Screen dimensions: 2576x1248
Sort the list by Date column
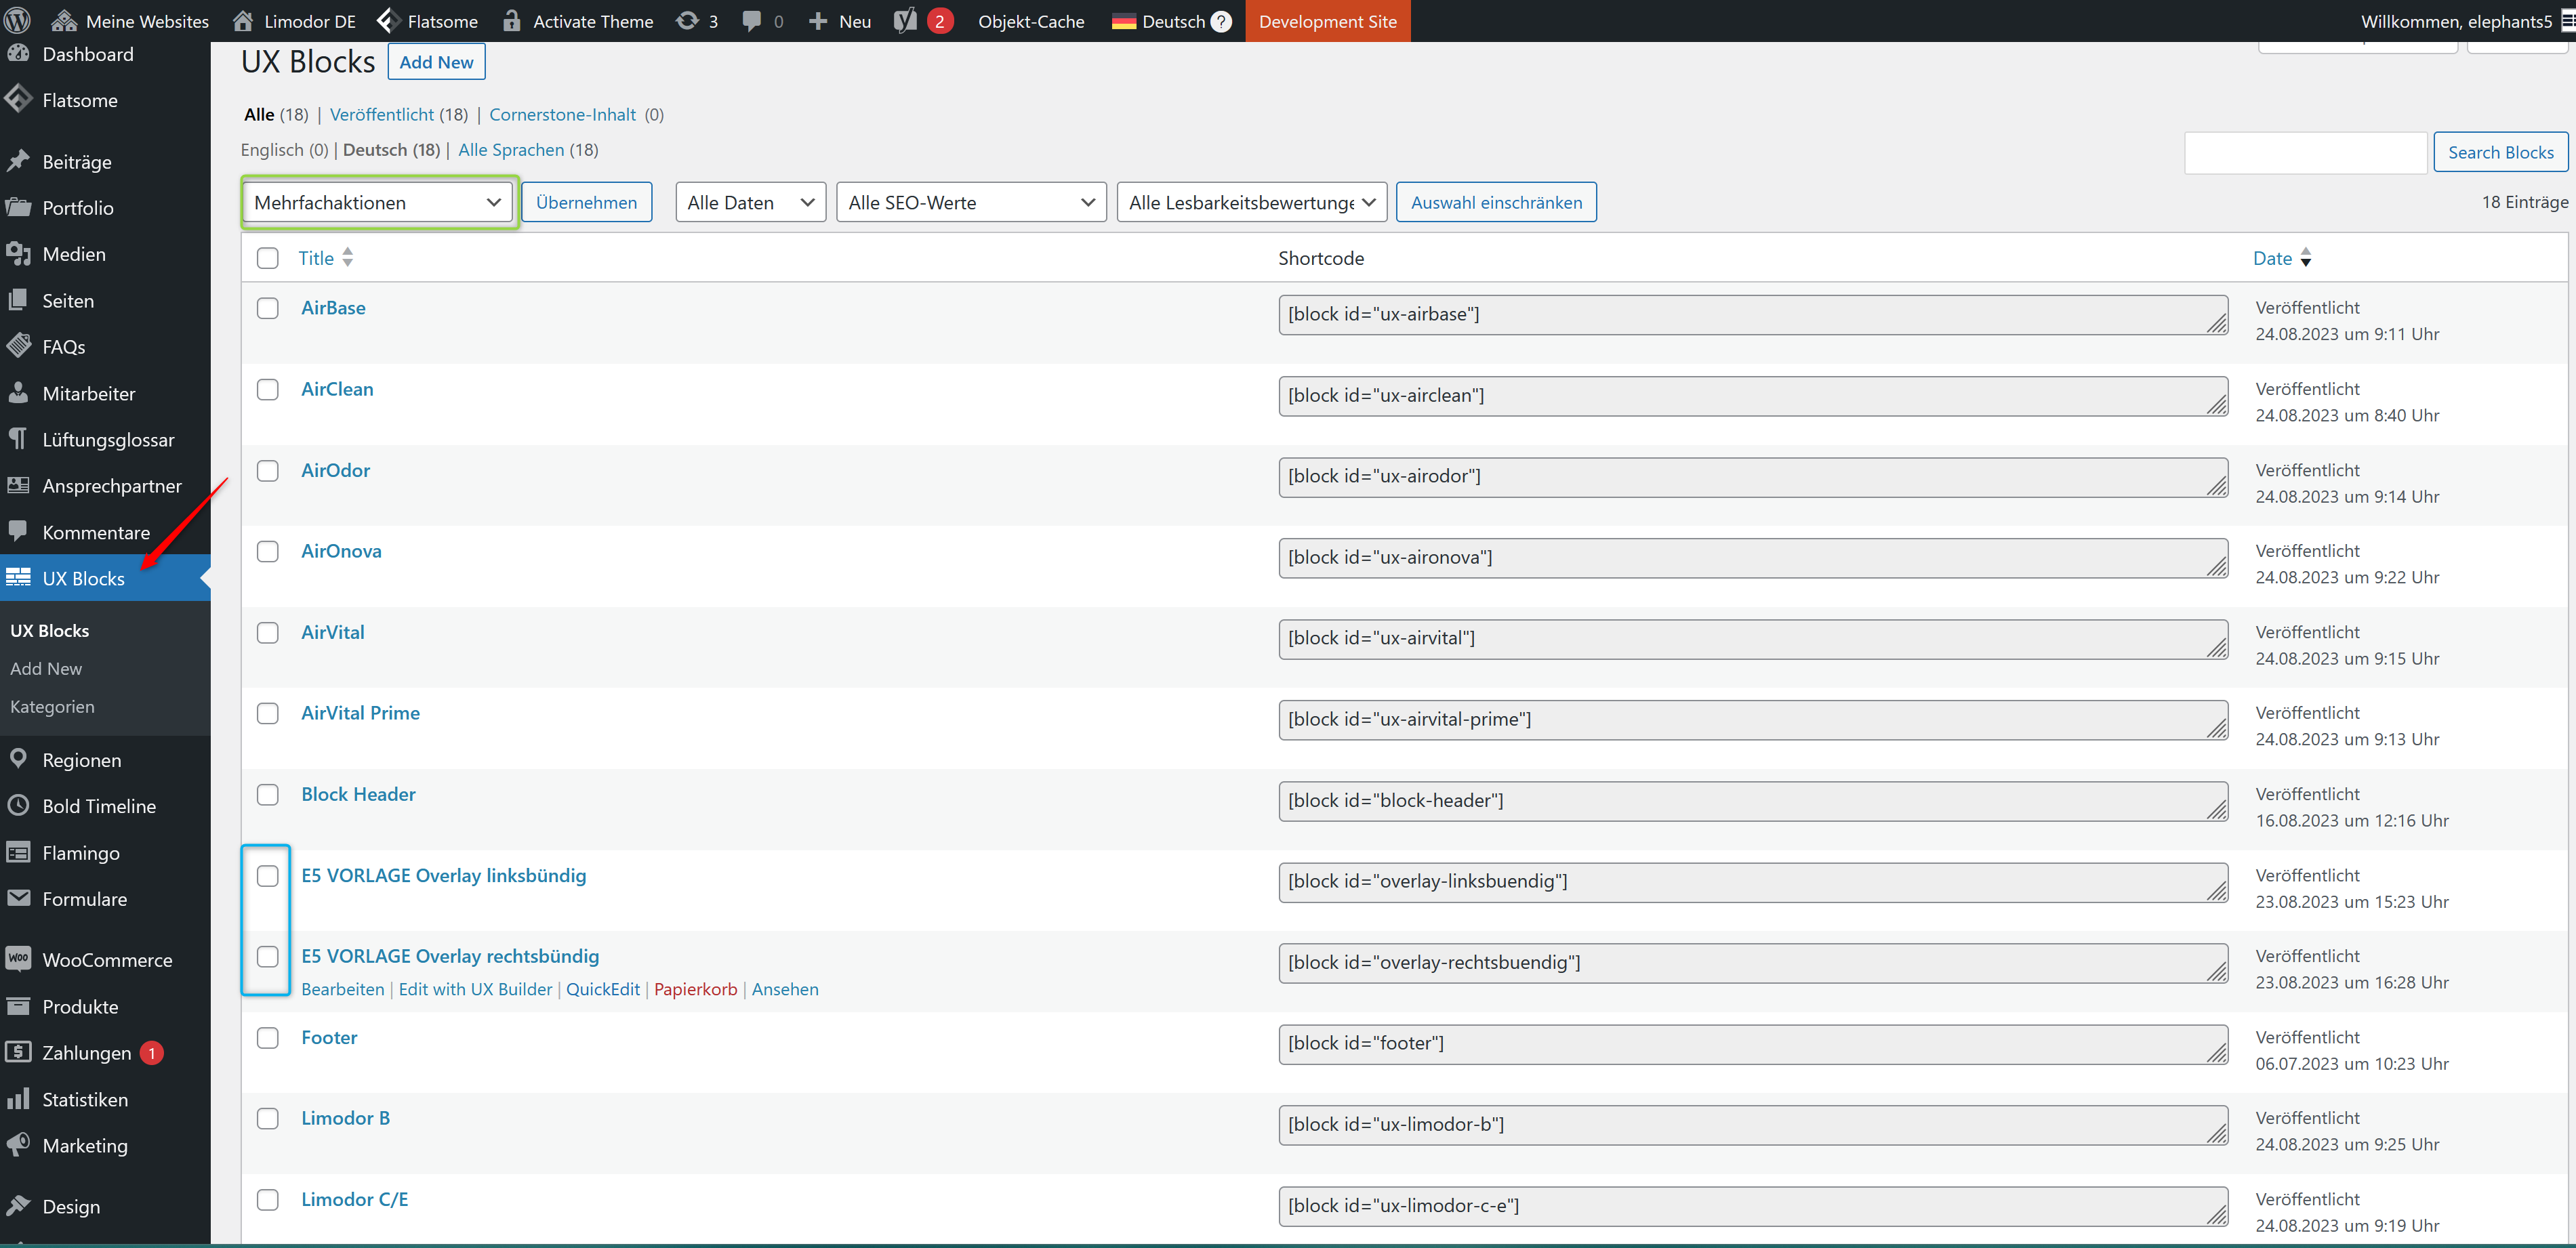tap(2282, 258)
